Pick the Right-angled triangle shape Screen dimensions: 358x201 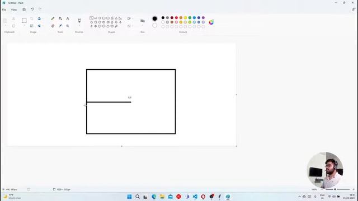coord(120,18)
